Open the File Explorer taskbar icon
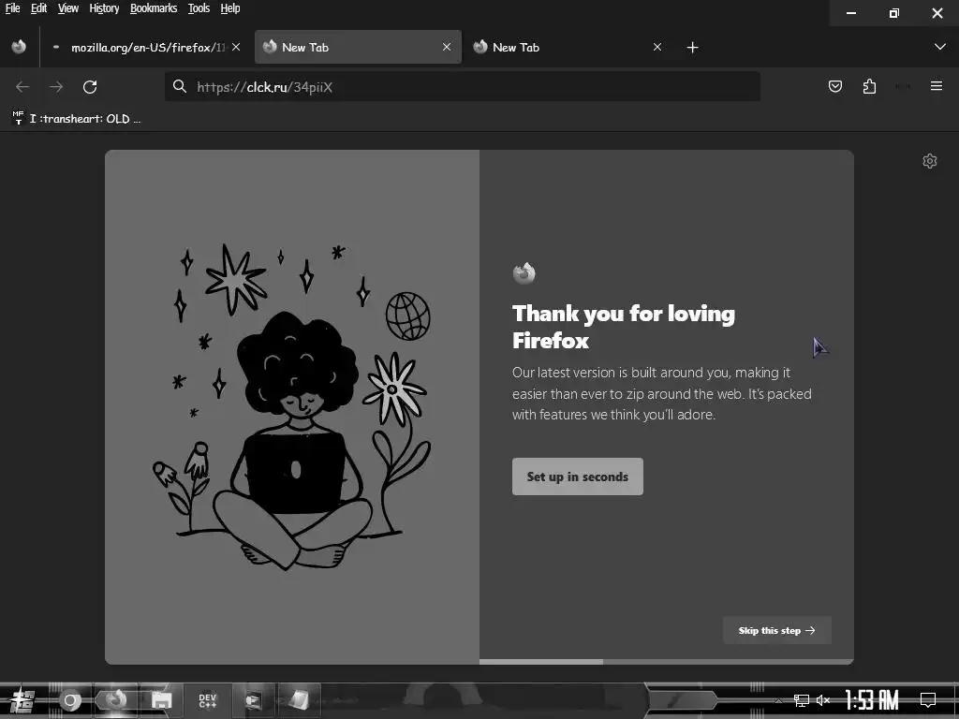This screenshot has height=719, width=959. tap(161, 700)
